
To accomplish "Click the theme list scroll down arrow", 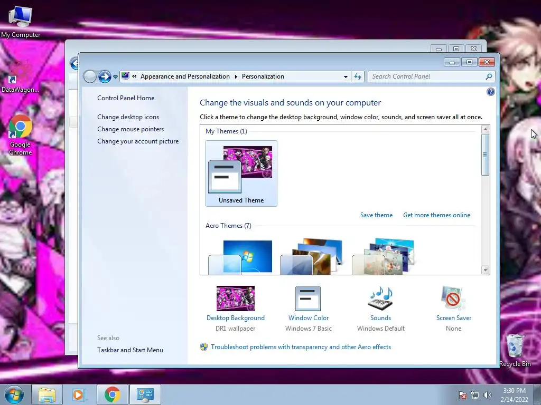I will (485, 270).
